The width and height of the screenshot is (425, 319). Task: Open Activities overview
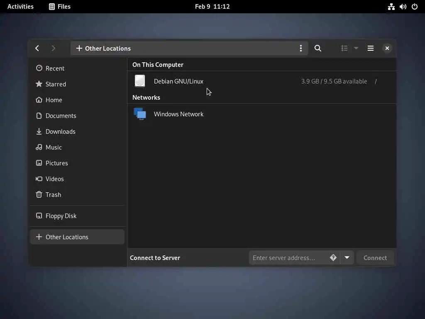(20, 7)
